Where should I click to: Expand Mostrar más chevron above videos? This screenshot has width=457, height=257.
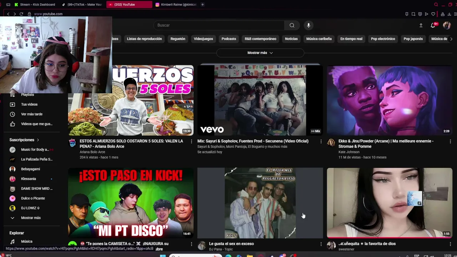click(x=271, y=53)
